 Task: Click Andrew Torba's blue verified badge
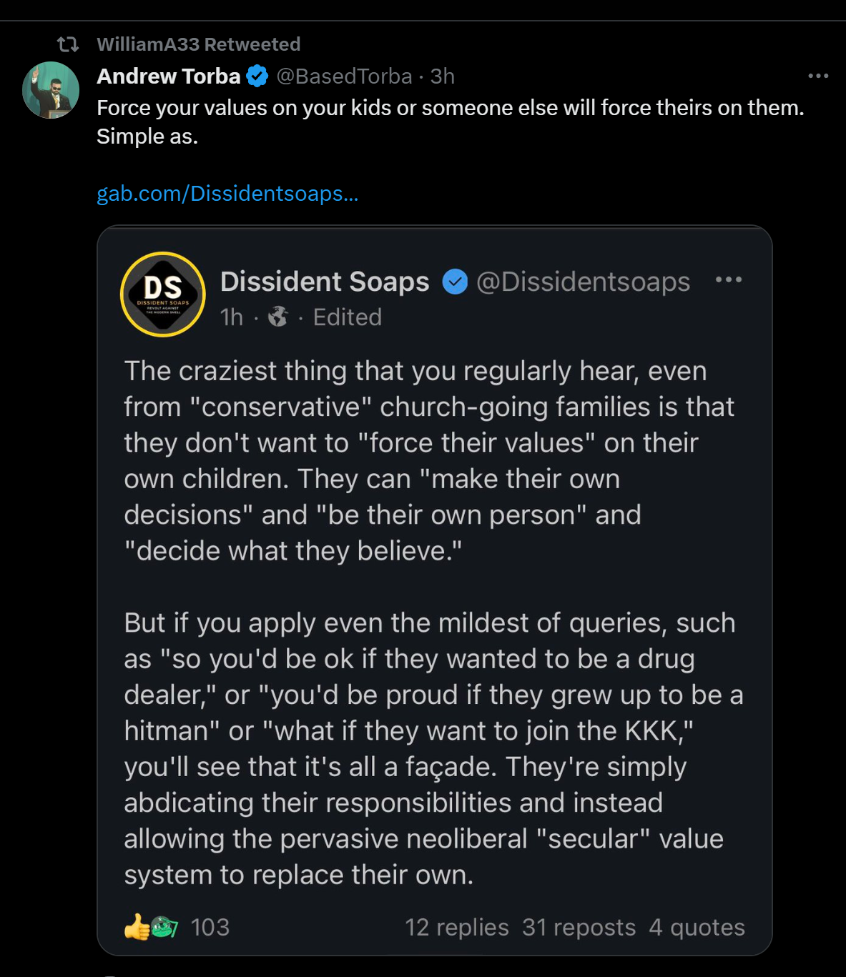click(257, 76)
